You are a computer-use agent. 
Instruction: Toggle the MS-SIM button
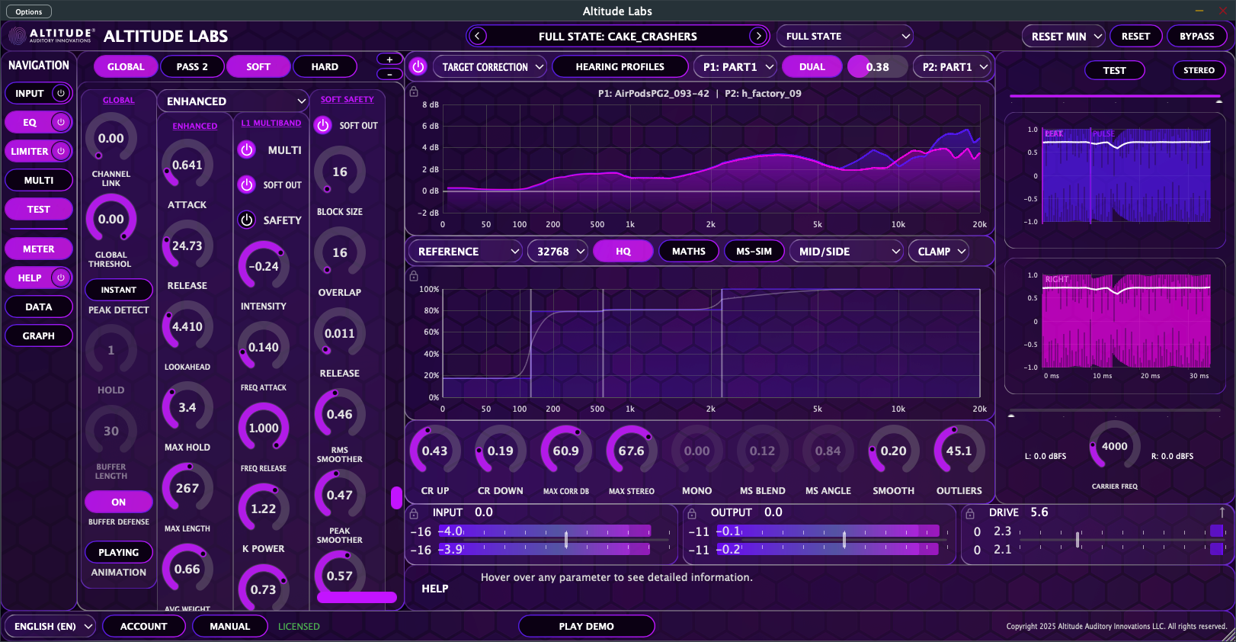[x=754, y=251]
